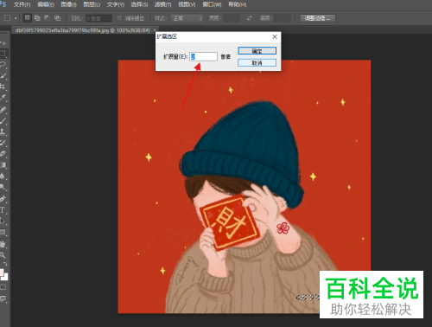Click the Subtract from Selection icon
This screenshot has height=327, width=432.
pos(48,18)
